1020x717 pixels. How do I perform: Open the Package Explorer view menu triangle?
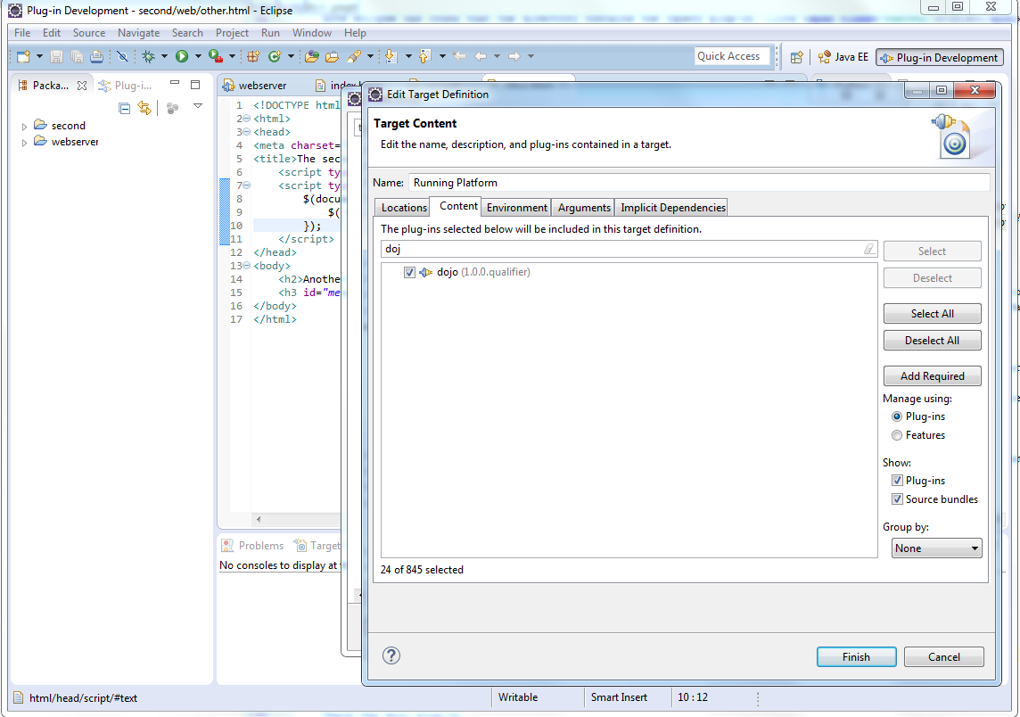[x=198, y=105]
